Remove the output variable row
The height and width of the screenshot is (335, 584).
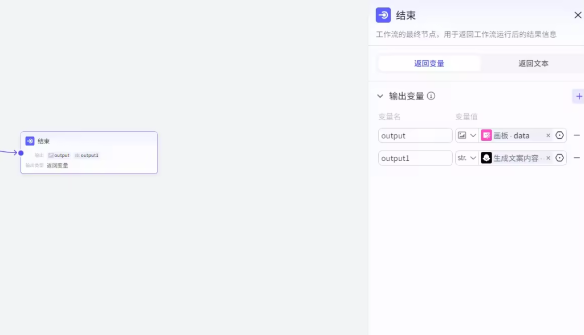[x=577, y=135]
